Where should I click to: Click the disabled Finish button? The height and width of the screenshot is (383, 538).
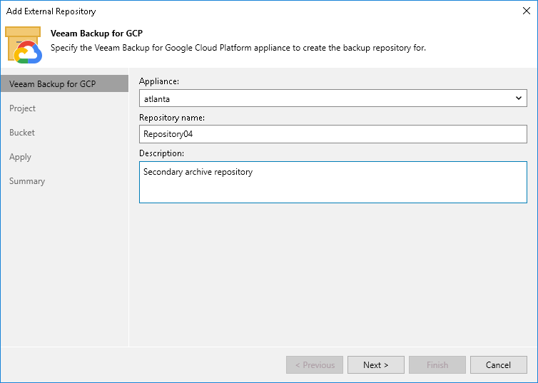pyautogui.click(x=437, y=365)
